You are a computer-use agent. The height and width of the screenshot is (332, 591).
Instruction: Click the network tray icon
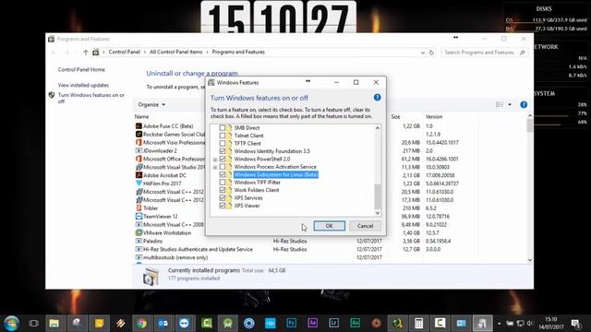521,324
